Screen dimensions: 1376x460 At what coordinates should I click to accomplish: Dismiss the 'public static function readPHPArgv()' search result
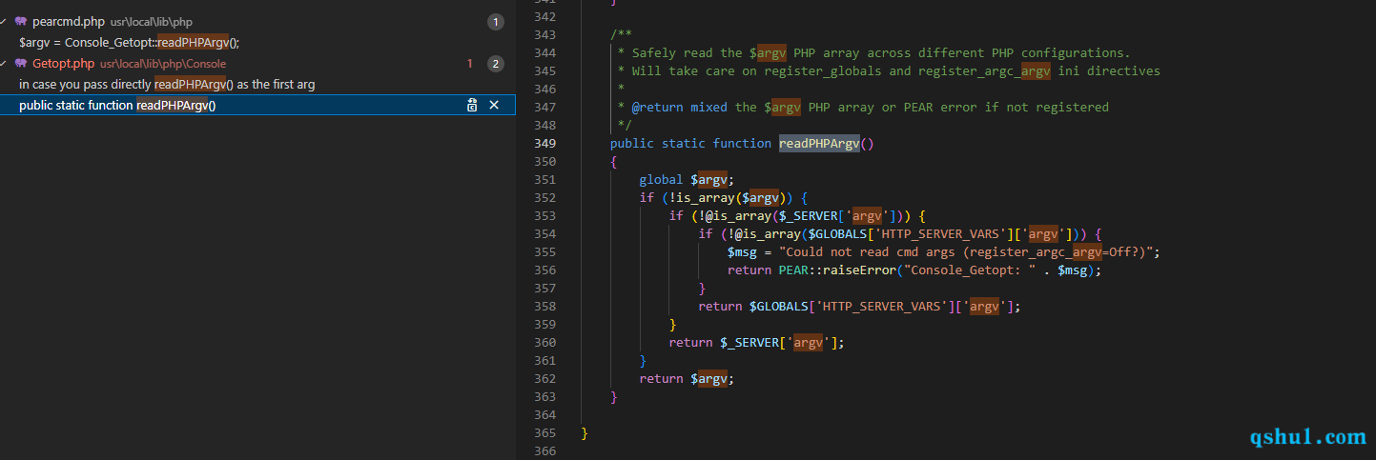pyautogui.click(x=494, y=105)
